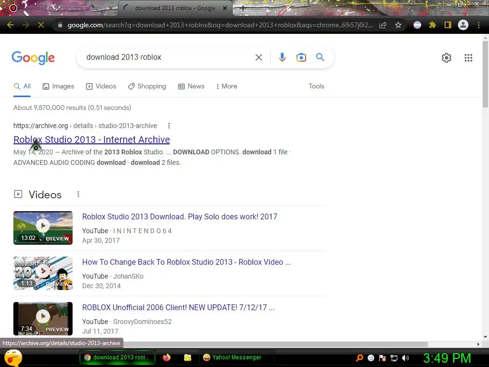Play the 1:13 video thumbnail

tap(43, 273)
